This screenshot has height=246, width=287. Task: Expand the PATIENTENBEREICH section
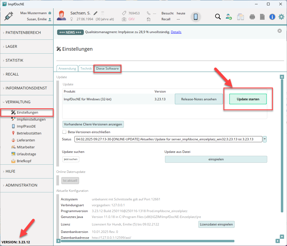click(x=27, y=33)
